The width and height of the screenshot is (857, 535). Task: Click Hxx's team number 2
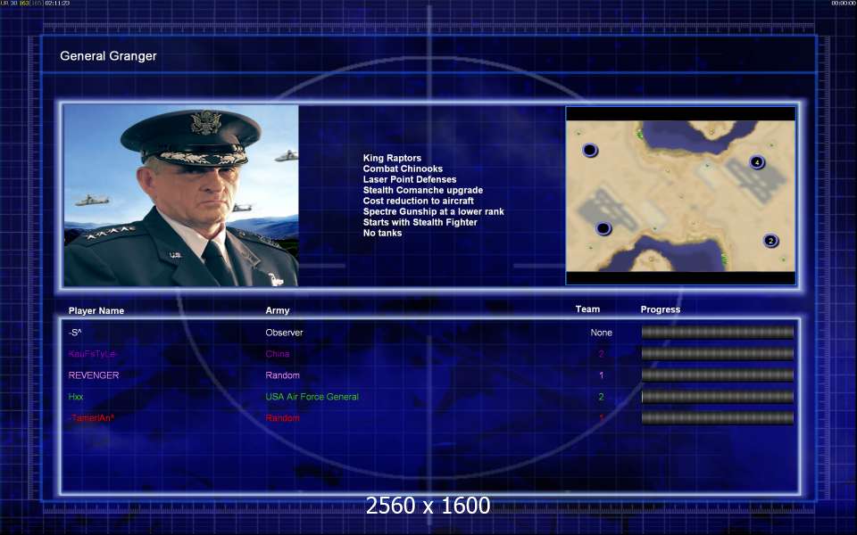[601, 397]
